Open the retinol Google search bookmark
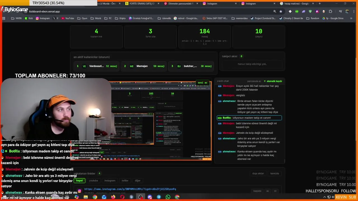358x201 pixels. coord(186,18)
